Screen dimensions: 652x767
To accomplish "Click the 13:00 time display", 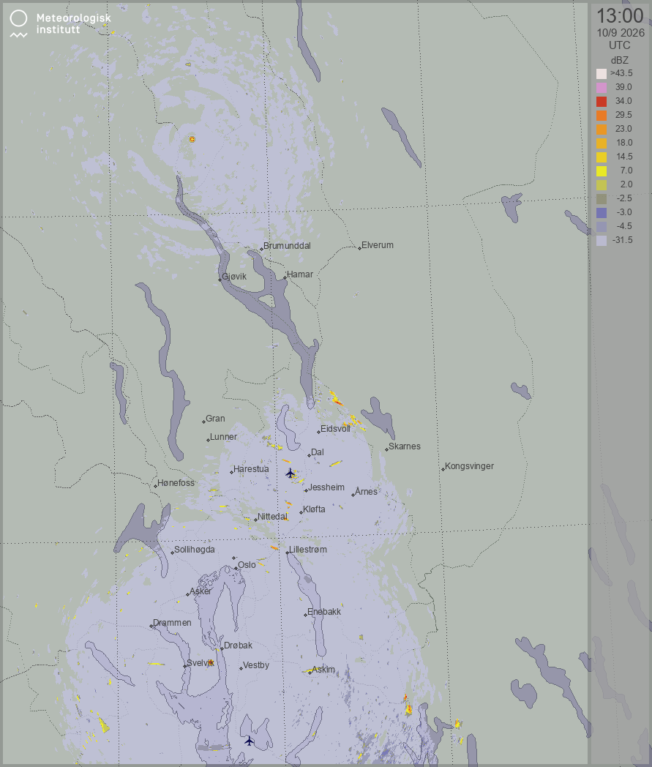I will 620,15.
